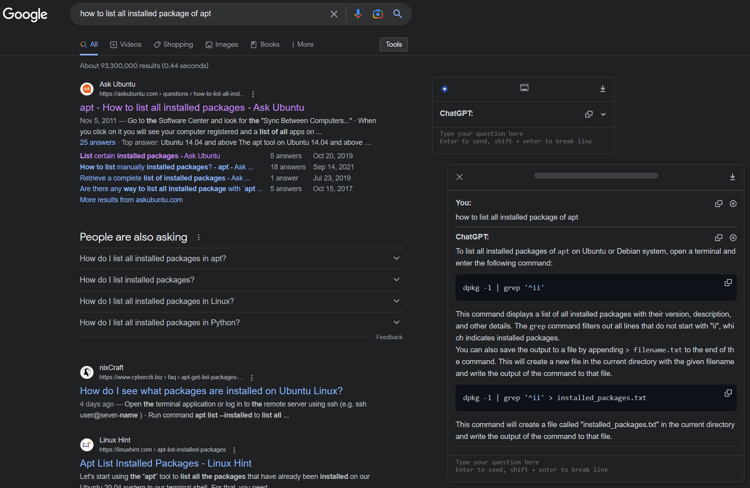Open Retrieve a complete list of installed packages
Screen dimensions: 750x488
tap(165, 178)
